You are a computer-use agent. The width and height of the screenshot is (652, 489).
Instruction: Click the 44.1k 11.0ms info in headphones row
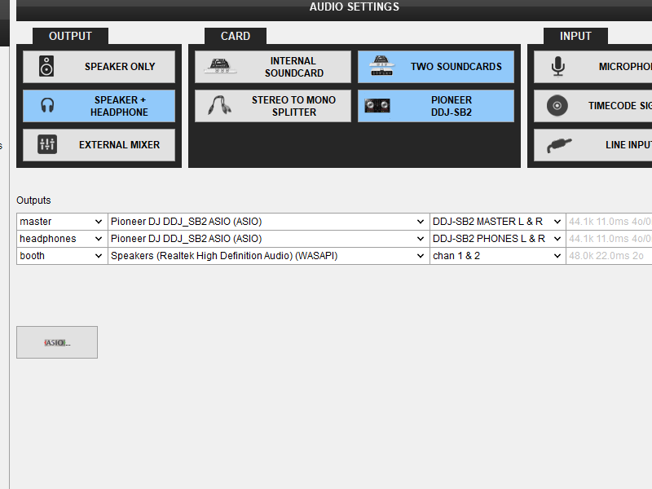click(610, 239)
